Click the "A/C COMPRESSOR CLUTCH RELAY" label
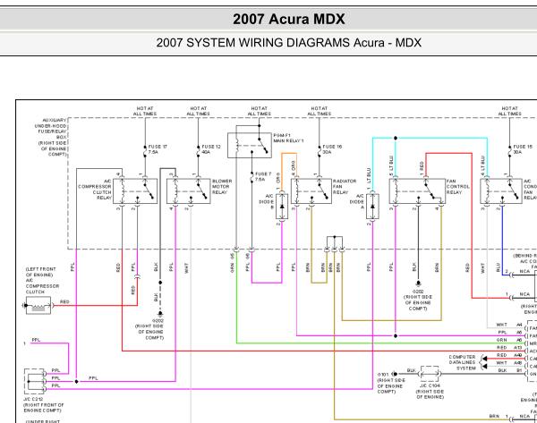This screenshot has width=537, height=423. tap(95, 190)
